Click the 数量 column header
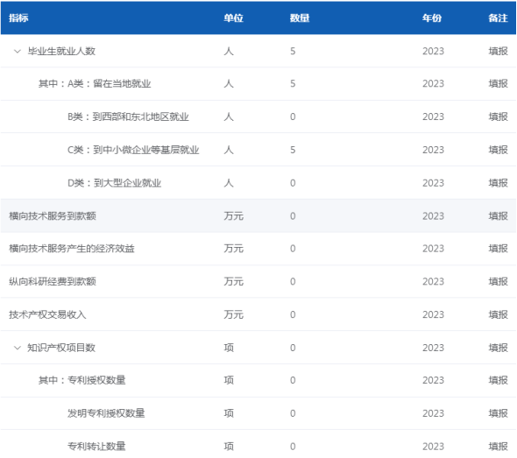The width and height of the screenshot is (517, 458). pyautogui.click(x=300, y=18)
